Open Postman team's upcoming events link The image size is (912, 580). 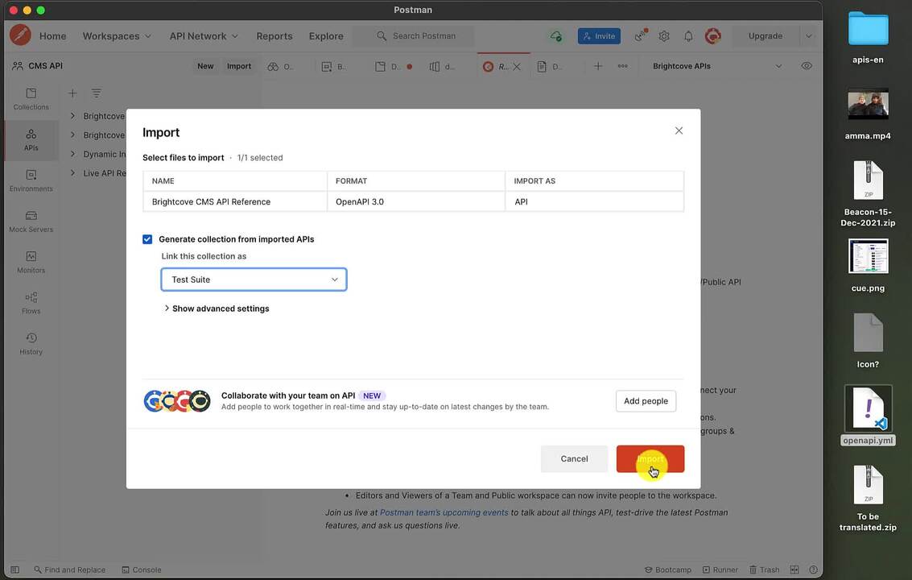click(x=444, y=512)
